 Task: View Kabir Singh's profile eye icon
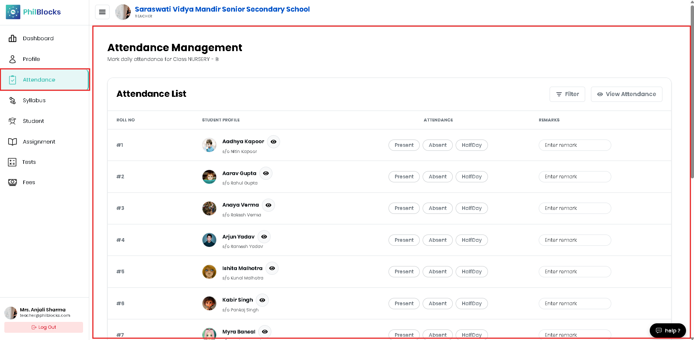coord(262,300)
